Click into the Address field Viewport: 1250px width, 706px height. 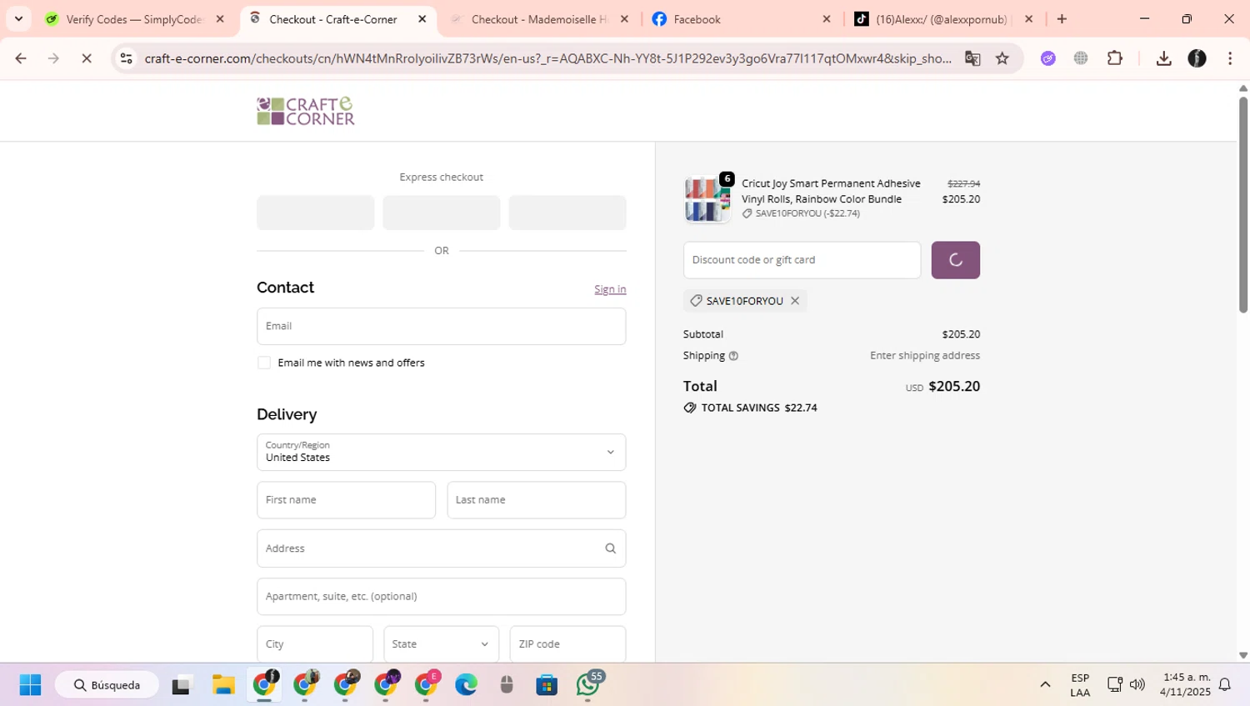pos(441,548)
